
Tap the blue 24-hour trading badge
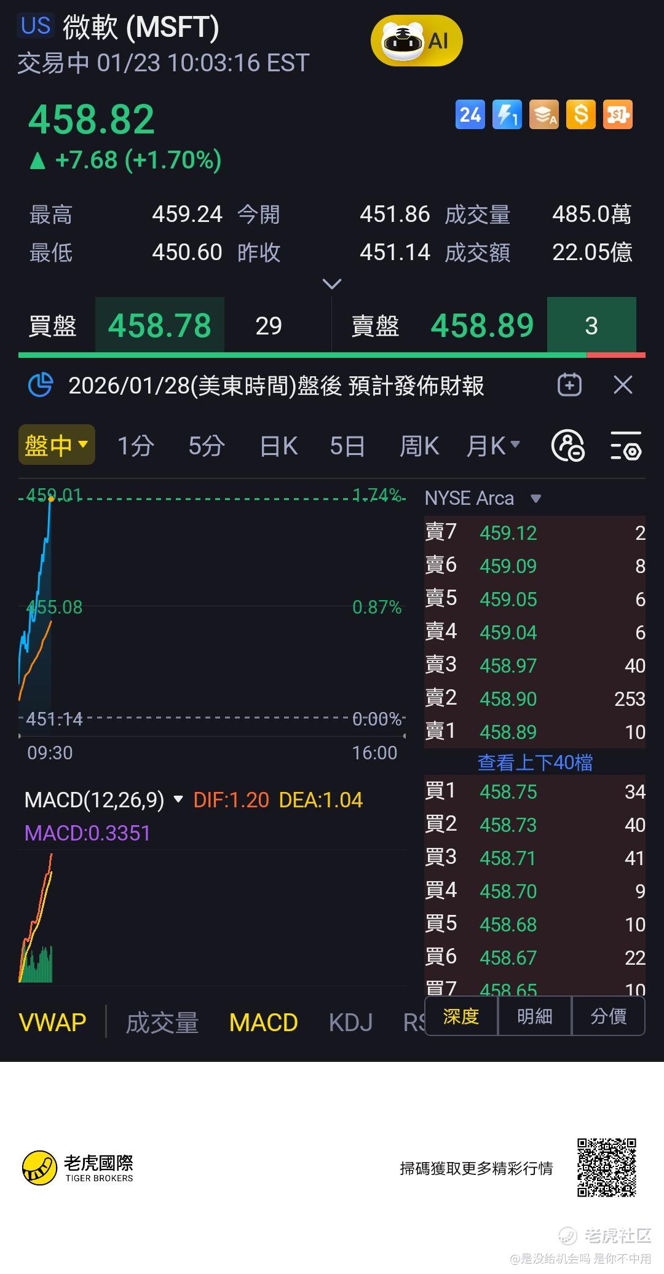click(x=470, y=114)
